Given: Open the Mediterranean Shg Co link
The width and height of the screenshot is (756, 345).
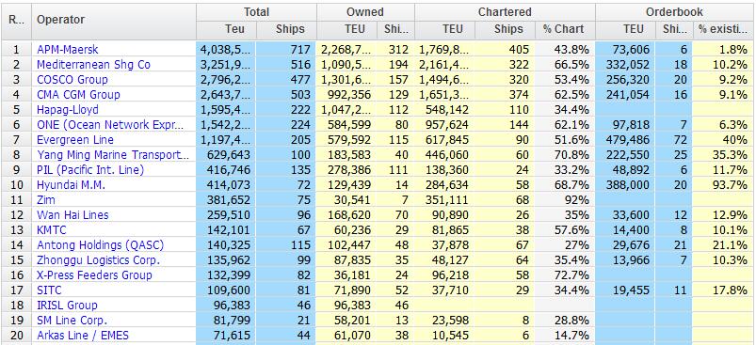Looking at the screenshot, I should pyautogui.click(x=93, y=65).
